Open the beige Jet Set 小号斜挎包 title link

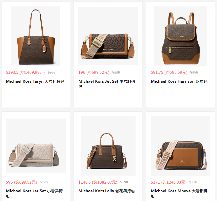click(x=34, y=194)
